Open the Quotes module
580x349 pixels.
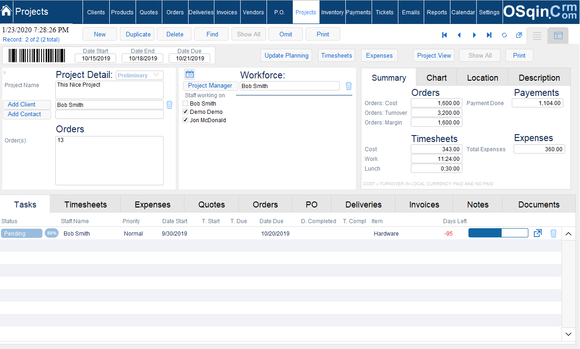point(148,12)
